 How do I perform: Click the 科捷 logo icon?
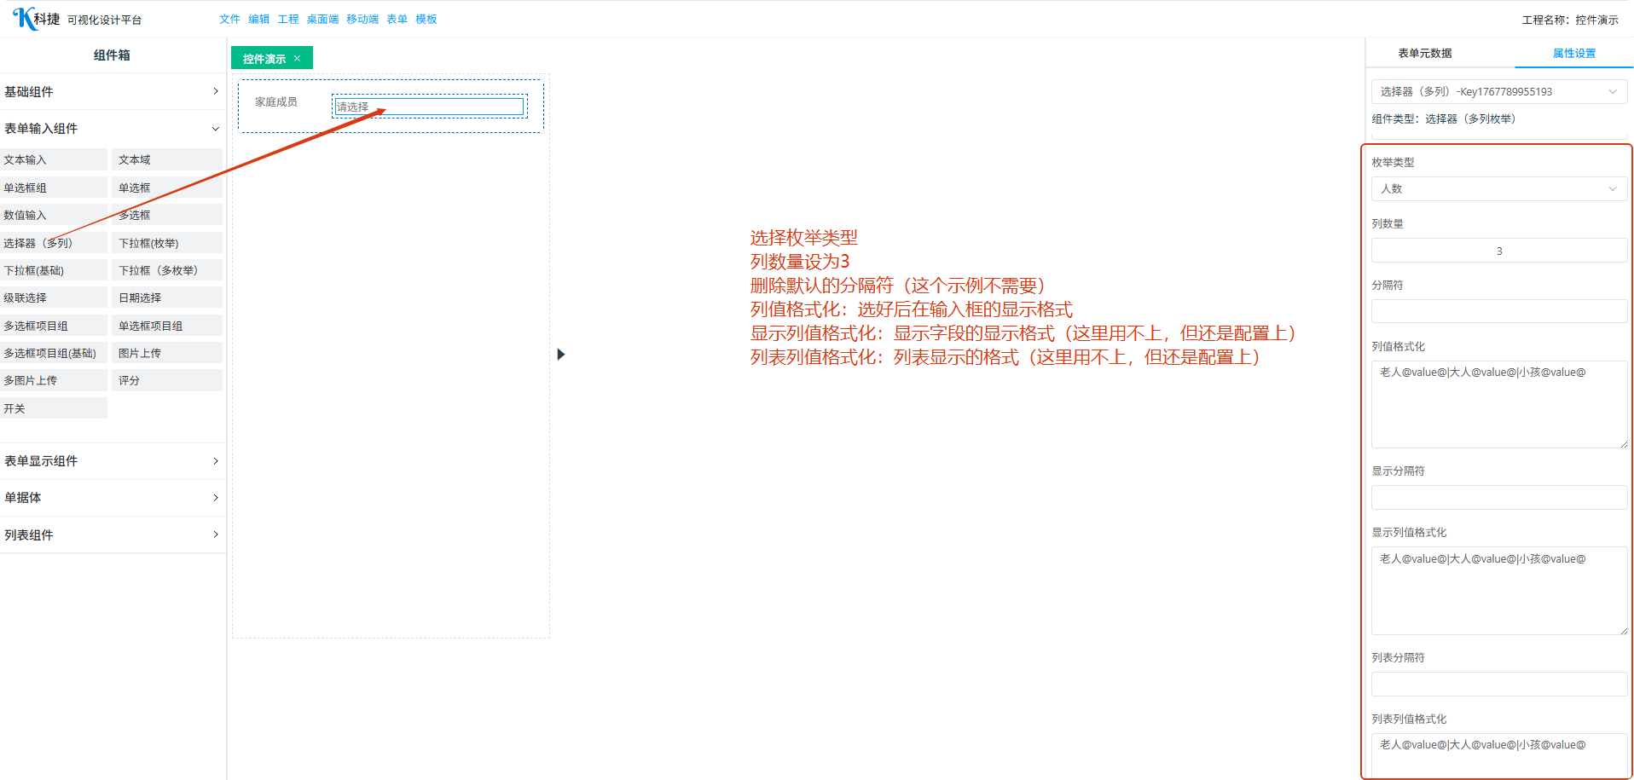click(26, 18)
